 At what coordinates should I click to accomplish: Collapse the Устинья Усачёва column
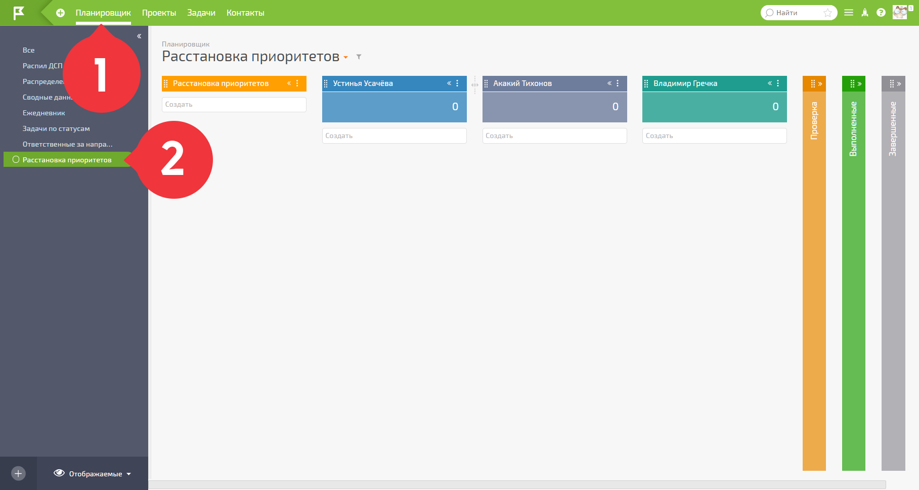(449, 83)
